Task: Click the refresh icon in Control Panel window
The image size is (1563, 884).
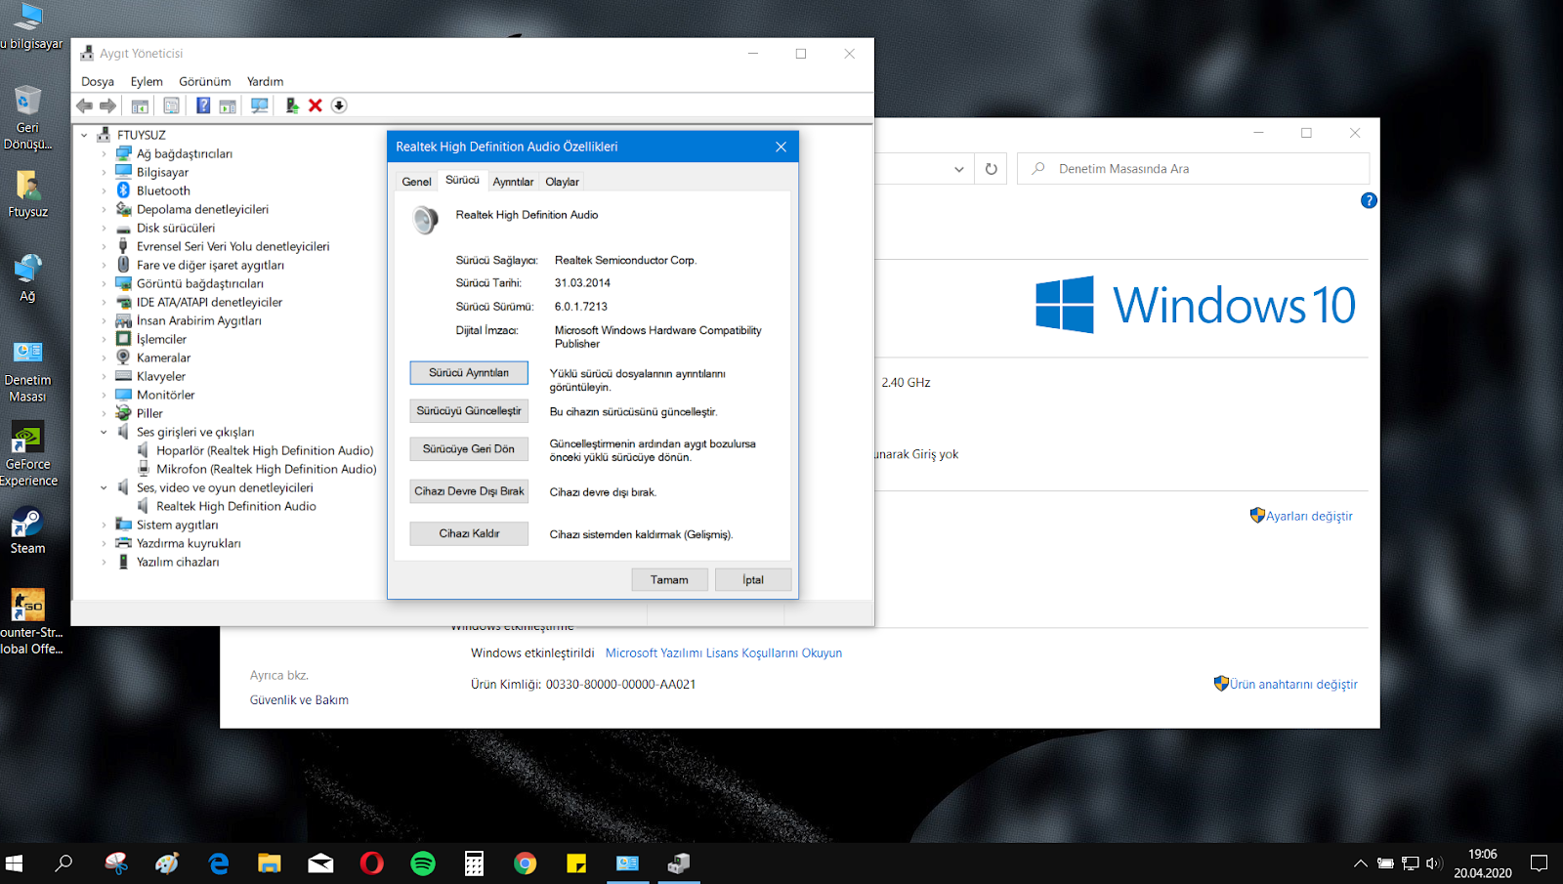Action: click(x=991, y=169)
